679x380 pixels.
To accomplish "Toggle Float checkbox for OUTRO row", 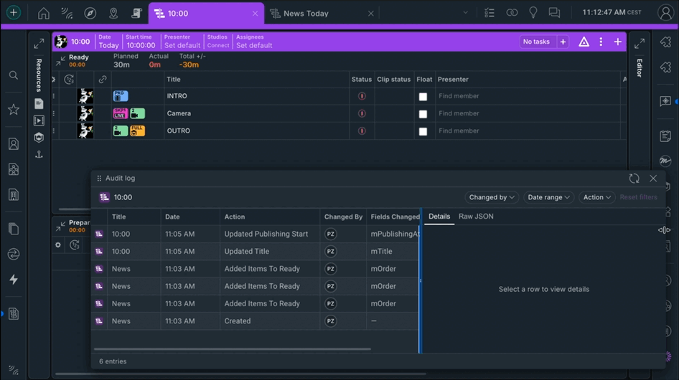I will (423, 131).
